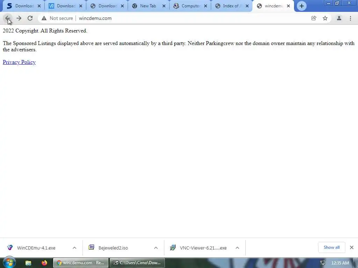Image resolution: width=358 pixels, height=268 pixels.
Task: Close the Index of tab
Action: tap(247, 6)
